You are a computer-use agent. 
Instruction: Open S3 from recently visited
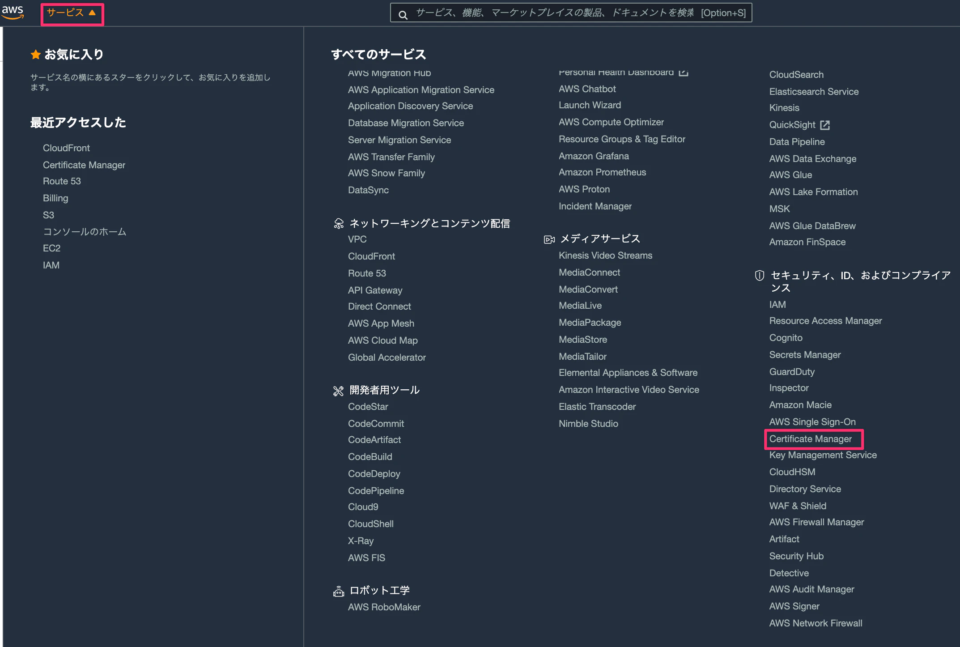pos(48,215)
